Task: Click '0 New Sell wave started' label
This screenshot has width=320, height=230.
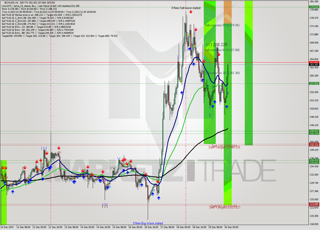Action: pos(186,8)
